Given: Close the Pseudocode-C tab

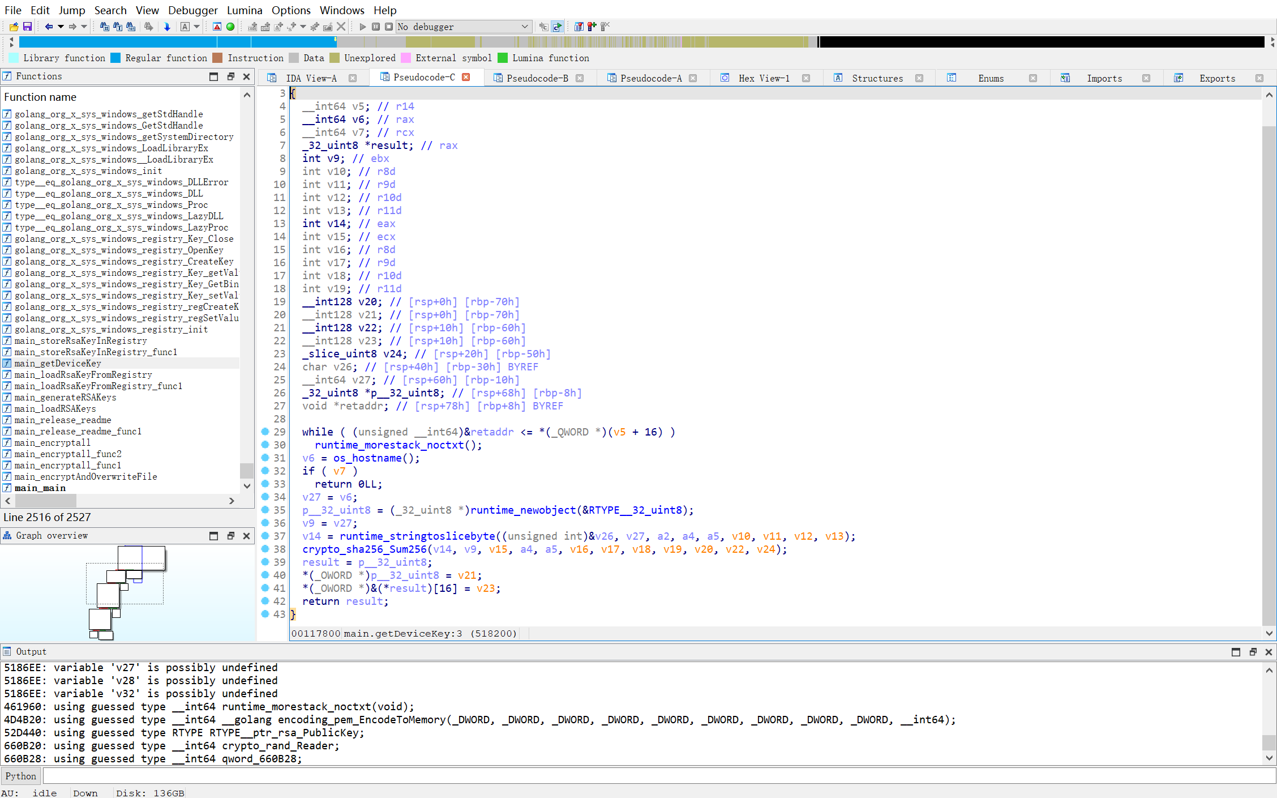Looking at the screenshot, I should (x=466, y=77).
